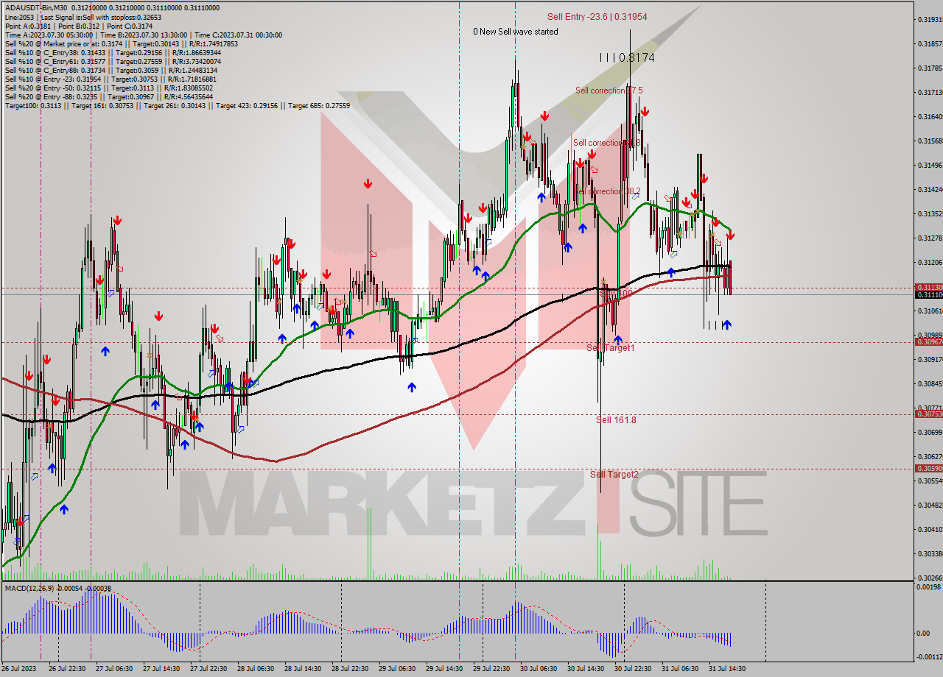This screenshot has width=943, height=677.
Task: Click the red 0.30753 price level tag
Action: [928, 414]
